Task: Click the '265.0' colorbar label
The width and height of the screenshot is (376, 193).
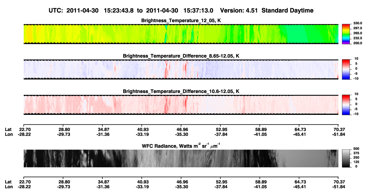Action: coord(357,33)
